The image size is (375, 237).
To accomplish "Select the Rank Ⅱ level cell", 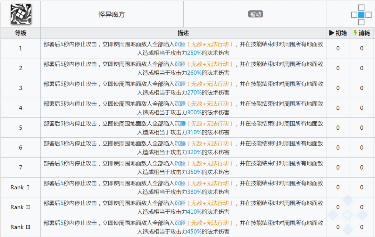I will tap(20, 207).
